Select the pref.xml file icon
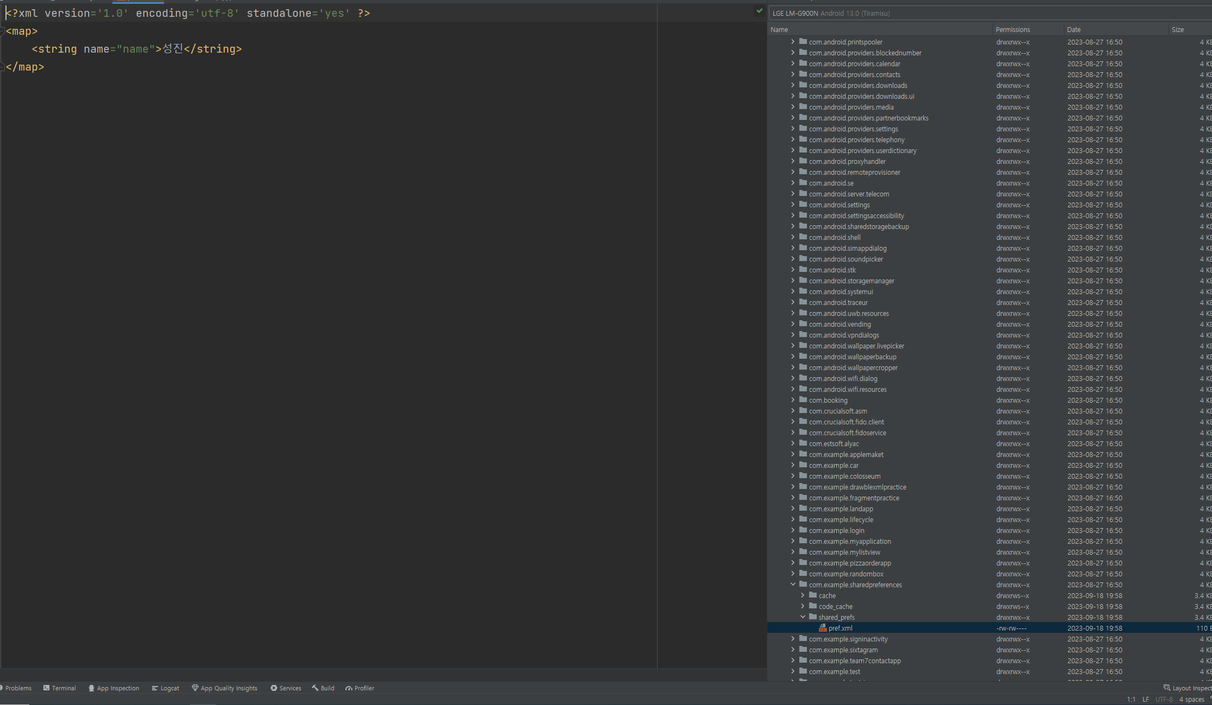Screen dimensions: 1212x705 point(823,628)
